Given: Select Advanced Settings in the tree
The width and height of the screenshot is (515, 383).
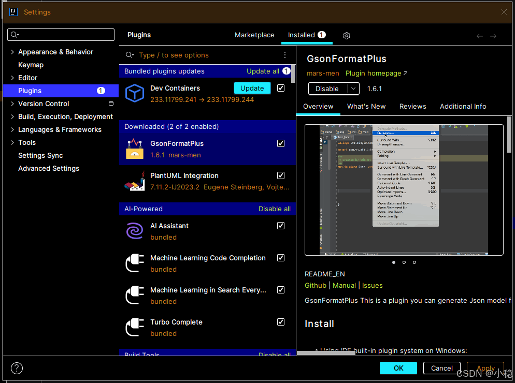Looking at the screenshot, I should coord(49,168).
